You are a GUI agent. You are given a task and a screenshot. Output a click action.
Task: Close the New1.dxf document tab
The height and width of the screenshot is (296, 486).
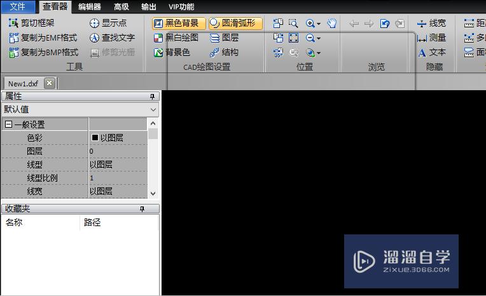pos(49,83)
